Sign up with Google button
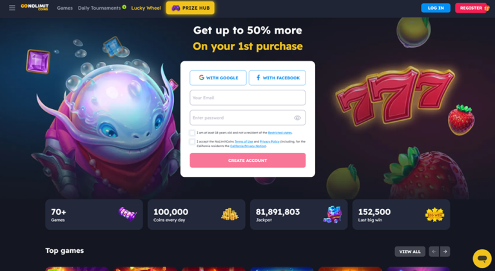Screen dimensions: 495x271 [x=218, y=78]
